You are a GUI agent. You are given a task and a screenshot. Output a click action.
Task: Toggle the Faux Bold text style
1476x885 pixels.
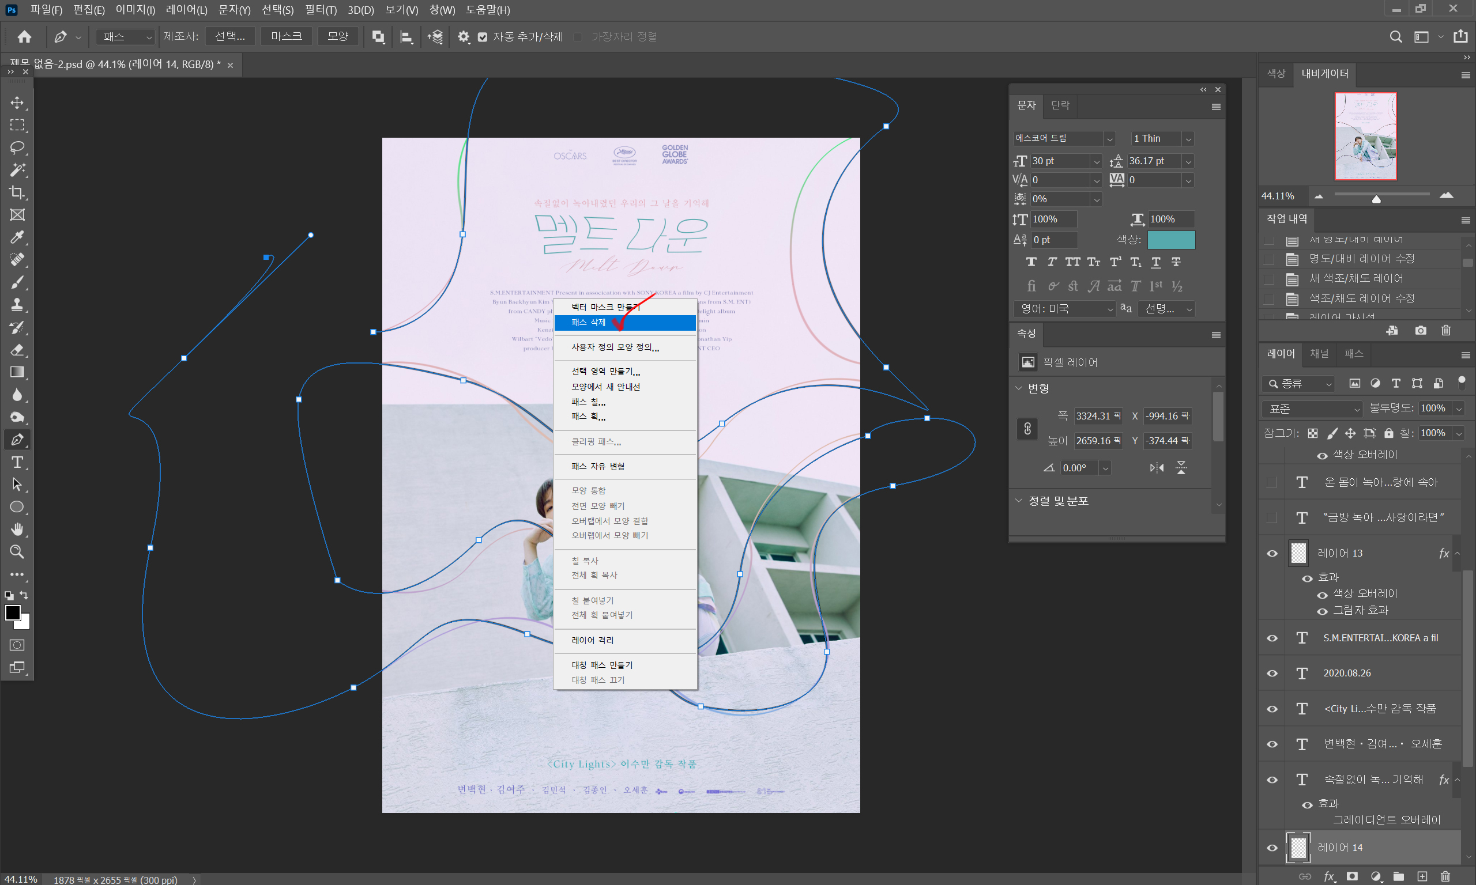pyautogui.click(x=1031, y=262)
